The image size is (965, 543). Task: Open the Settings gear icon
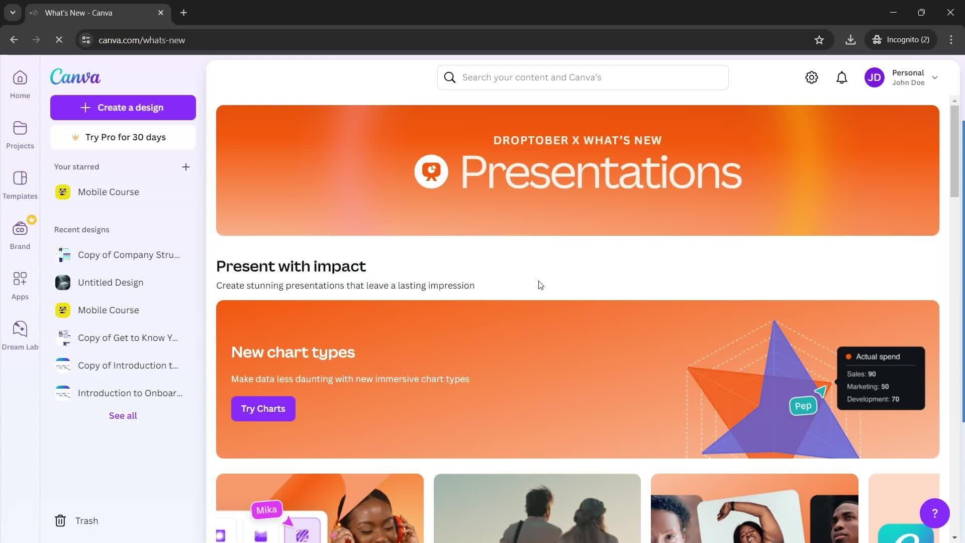point(812,77)
